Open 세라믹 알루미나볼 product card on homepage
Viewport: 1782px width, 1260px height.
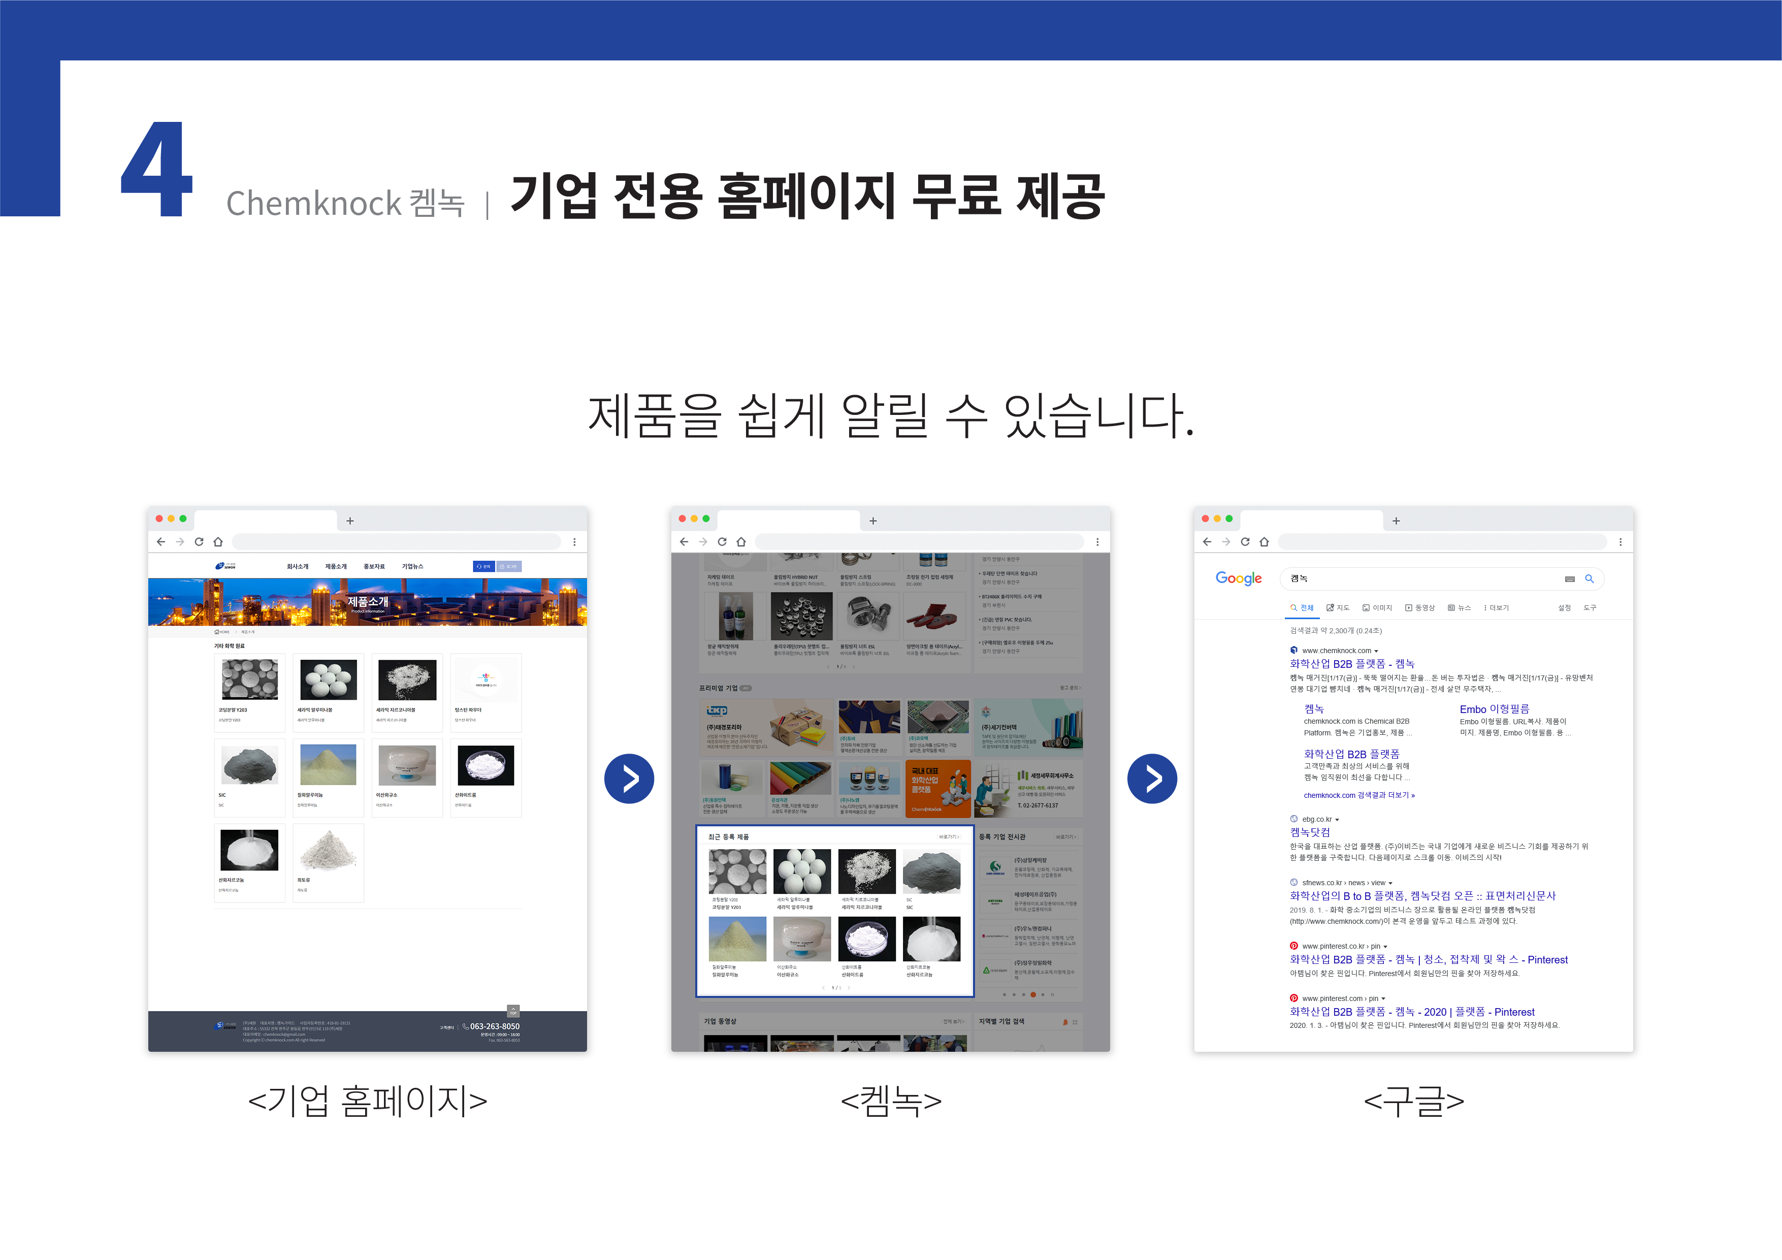[328, 693]
